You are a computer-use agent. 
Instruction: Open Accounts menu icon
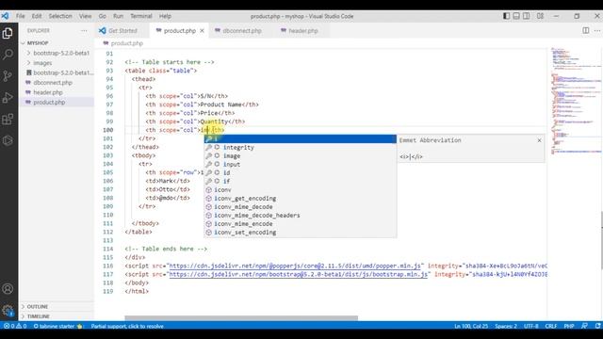pos(8,289)
